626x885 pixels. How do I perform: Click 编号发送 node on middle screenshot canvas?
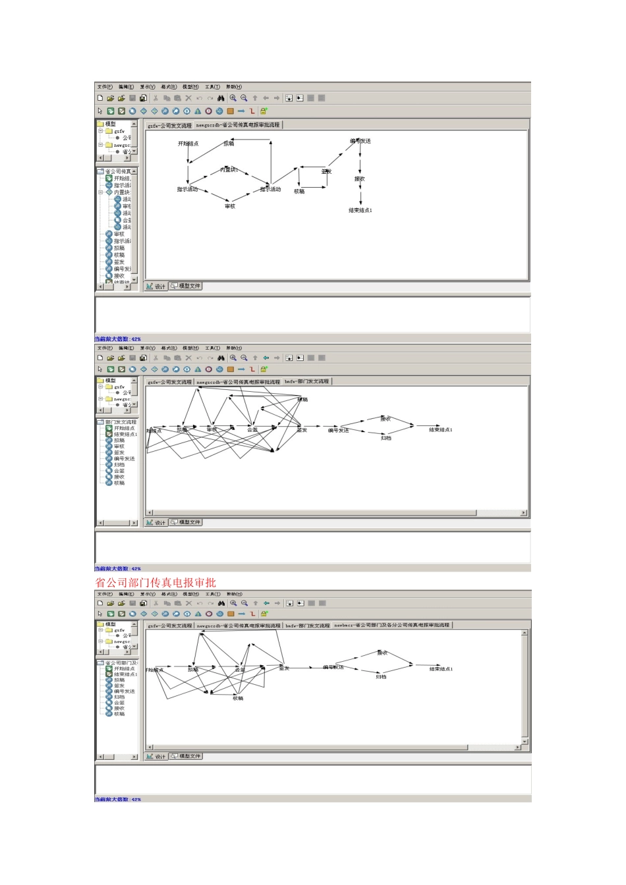click(339, 430)
